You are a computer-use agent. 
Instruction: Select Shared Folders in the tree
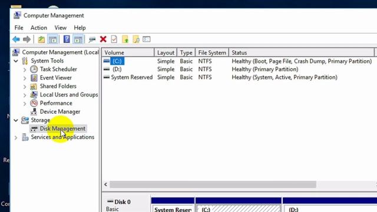point(58,86)
